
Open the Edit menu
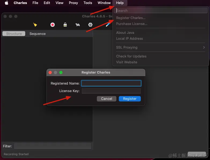click(x=47, y=3)
